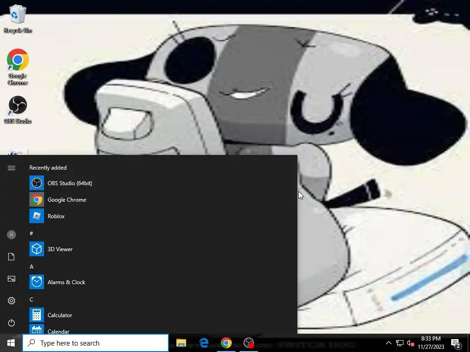The width and height of the screenshot is (470, 352).
Task: Open File Explorer from taskbar
Action: coord(181,343)
